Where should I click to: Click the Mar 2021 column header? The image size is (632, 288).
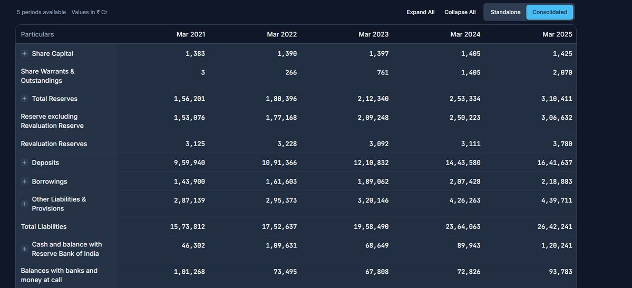[190, 34]
